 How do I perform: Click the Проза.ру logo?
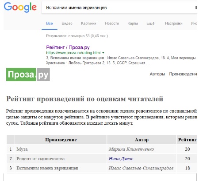coord(28,75)
